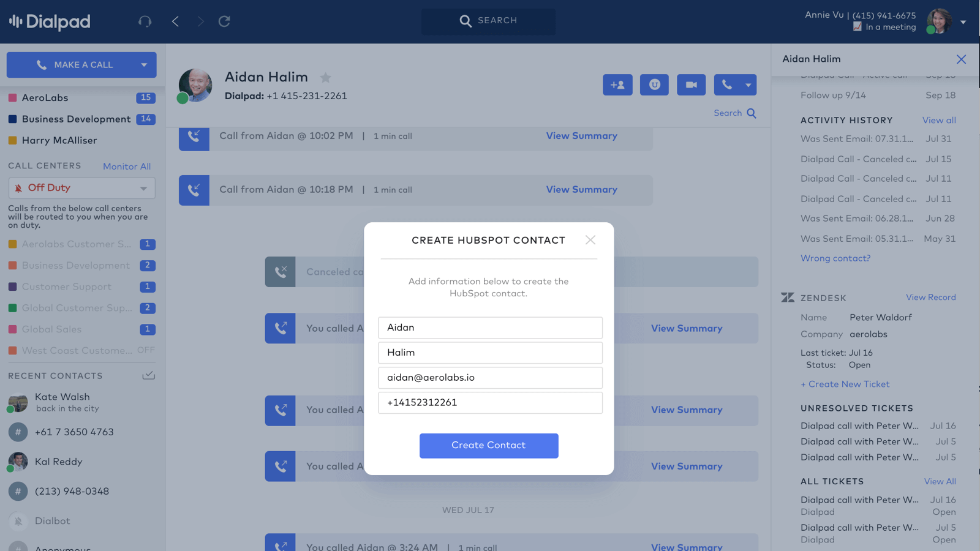View Summary for the 10:18 PM call

581,190
